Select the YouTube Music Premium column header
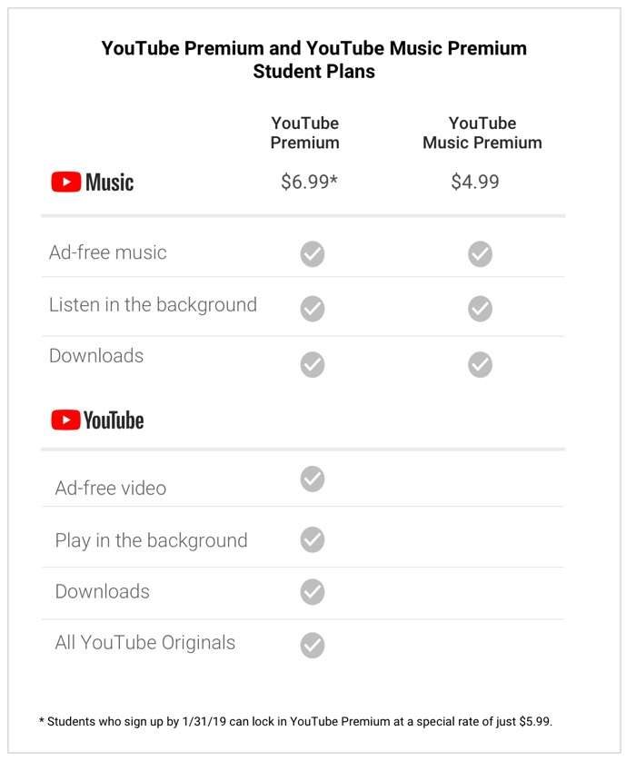This screenshot has width=636, height=761. [482, 133]
